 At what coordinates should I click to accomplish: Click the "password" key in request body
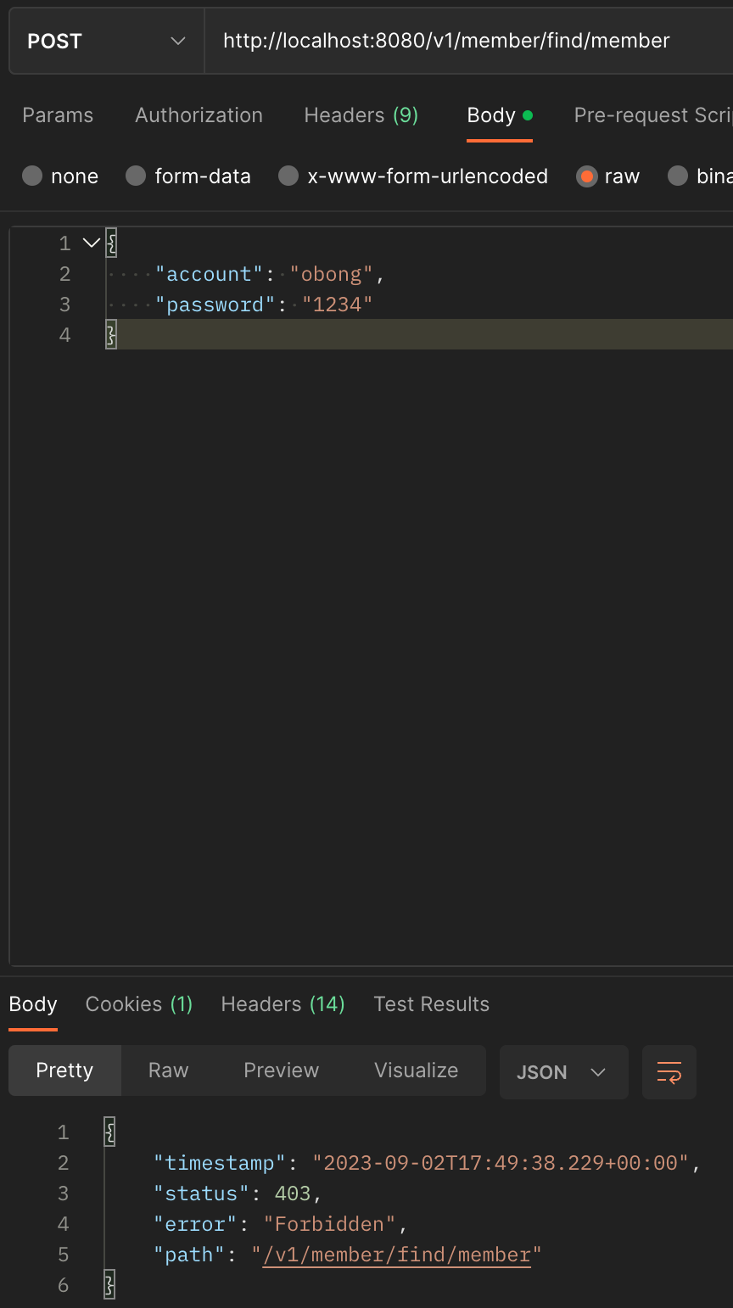[215, 305]
